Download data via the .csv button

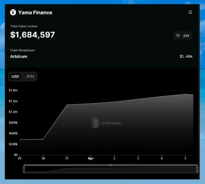tap(183, 36)
